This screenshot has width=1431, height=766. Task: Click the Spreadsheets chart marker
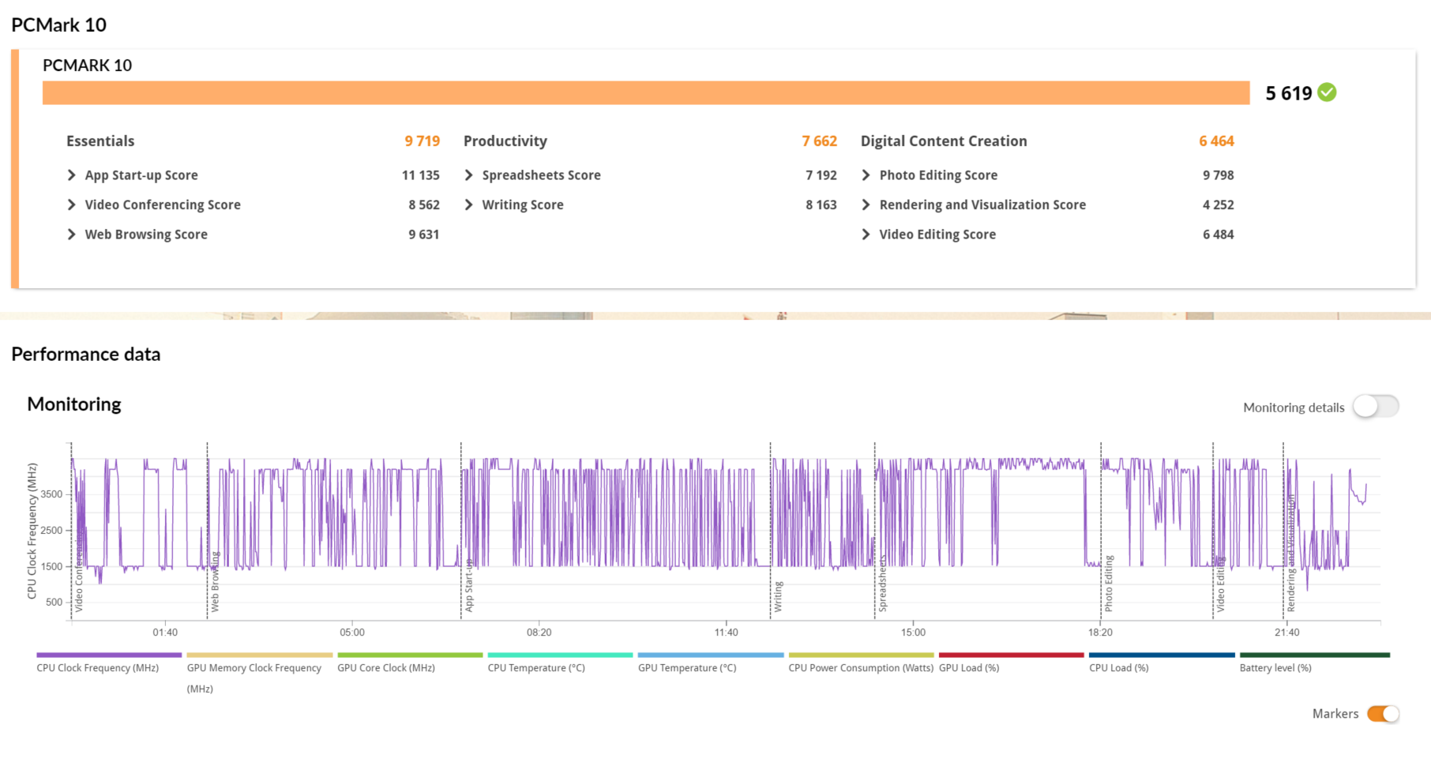tap(882, 584)
